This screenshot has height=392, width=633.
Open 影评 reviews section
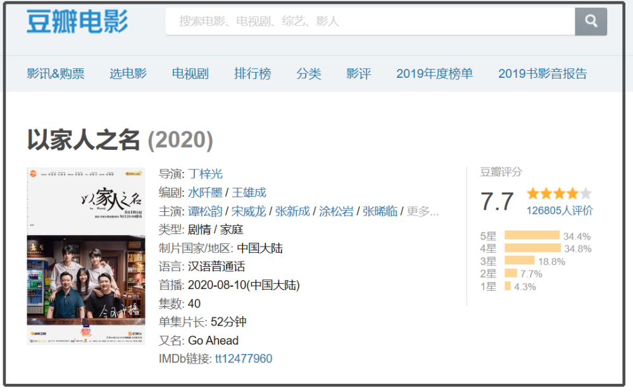click(x=358, y=74)
